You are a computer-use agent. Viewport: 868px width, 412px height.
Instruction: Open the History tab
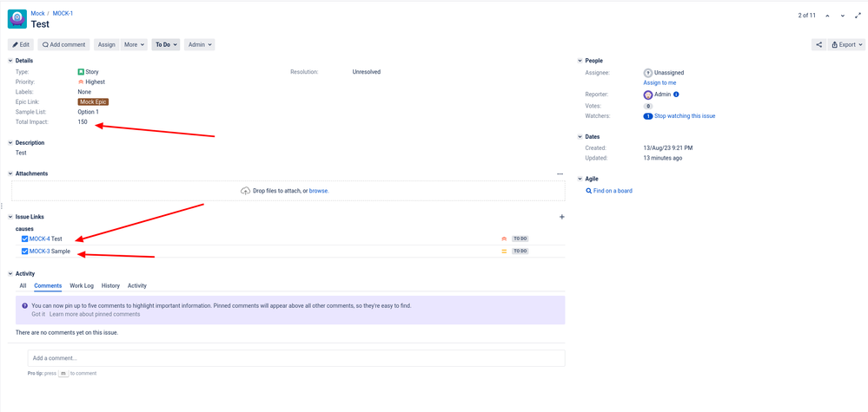point(110,285)
